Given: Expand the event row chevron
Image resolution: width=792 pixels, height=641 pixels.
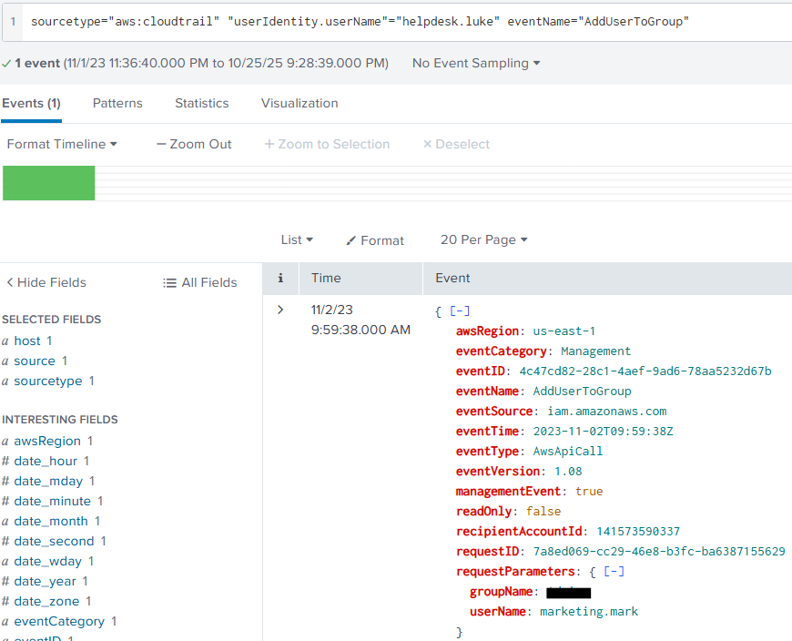Looking at the screenshot, I should coord(280,310).
